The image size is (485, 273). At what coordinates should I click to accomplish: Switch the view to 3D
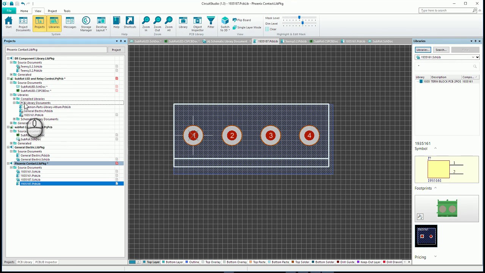(225, 24)
